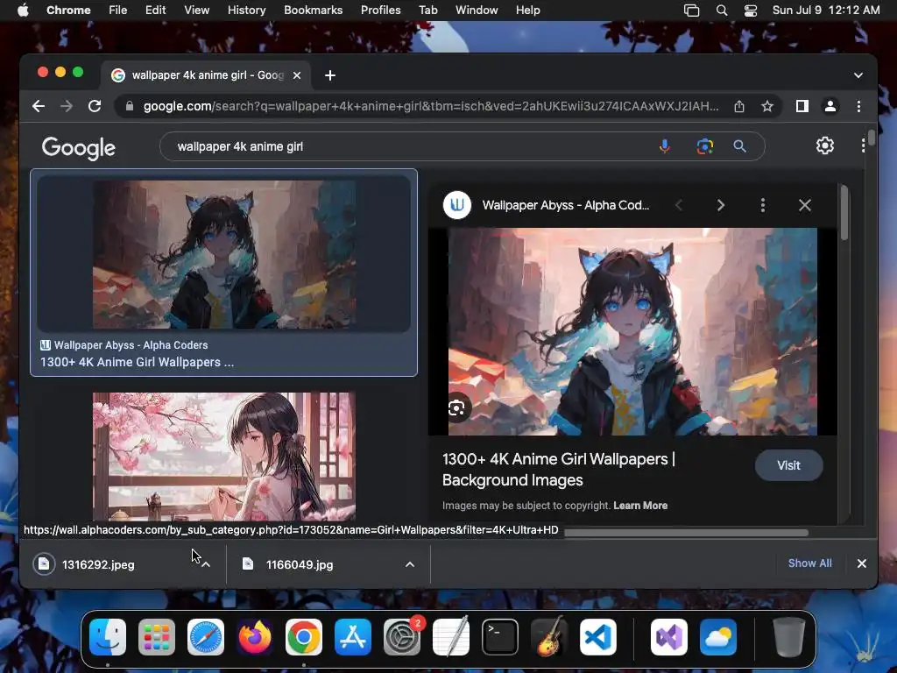Expand the tab search chevron

[x=858, y=75]
